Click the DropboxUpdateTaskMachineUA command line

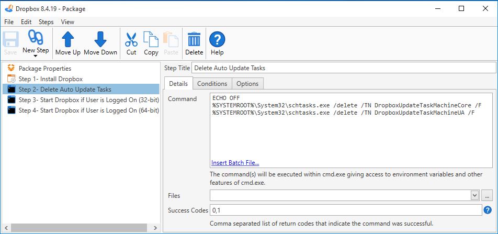pos(343,112)
